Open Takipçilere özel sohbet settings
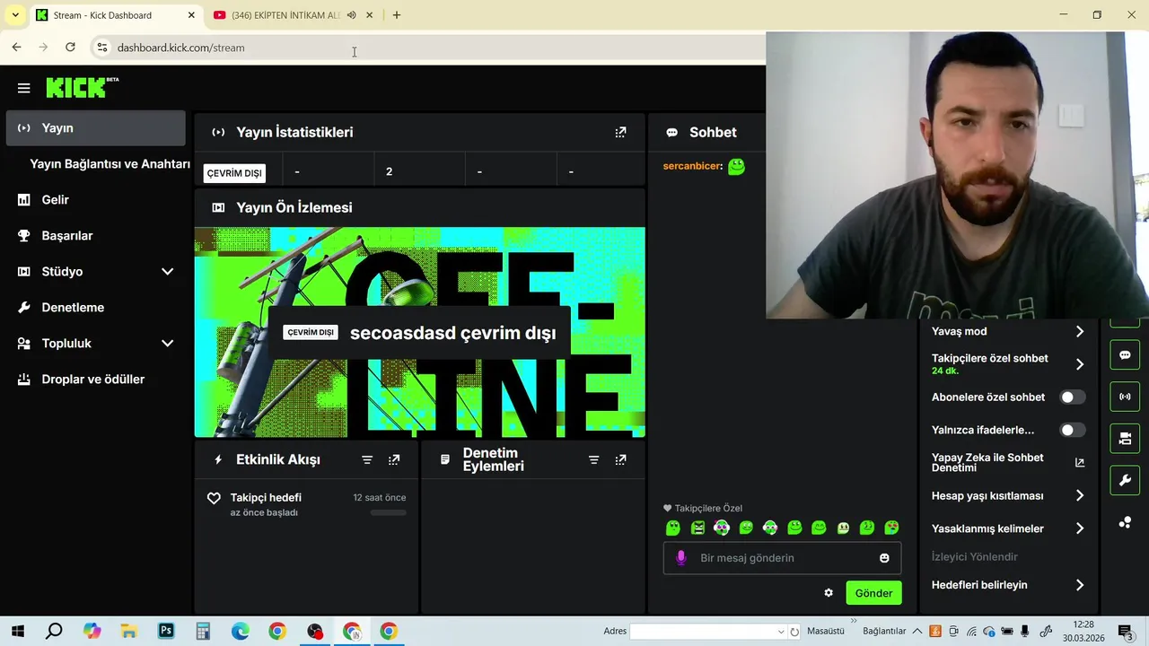1149x646 pixels. tap(1007, 363)
